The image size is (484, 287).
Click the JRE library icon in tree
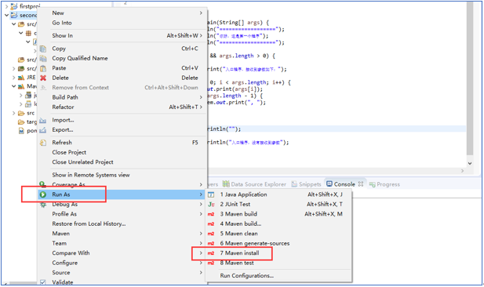coord(21,78)
